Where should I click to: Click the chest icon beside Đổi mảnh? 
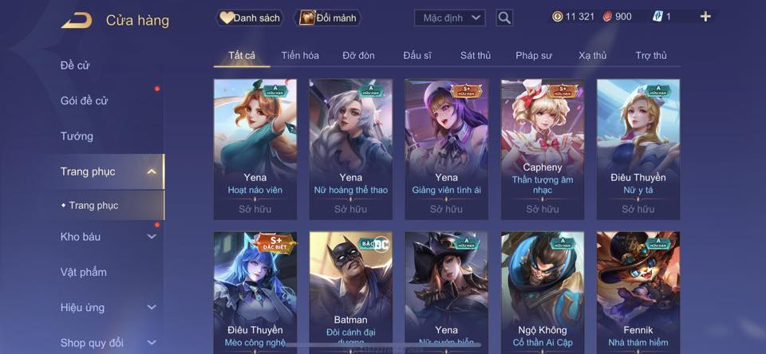[x=306, y=18]
